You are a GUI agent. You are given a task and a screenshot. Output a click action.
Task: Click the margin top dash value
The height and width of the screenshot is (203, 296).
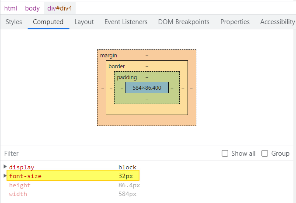click(147, 56)
